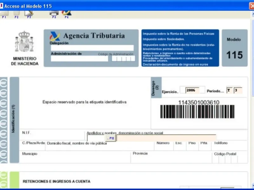Click the Código de Administración boxes
Viewport: 254px width, 190px height.
(x=123, y=59)
